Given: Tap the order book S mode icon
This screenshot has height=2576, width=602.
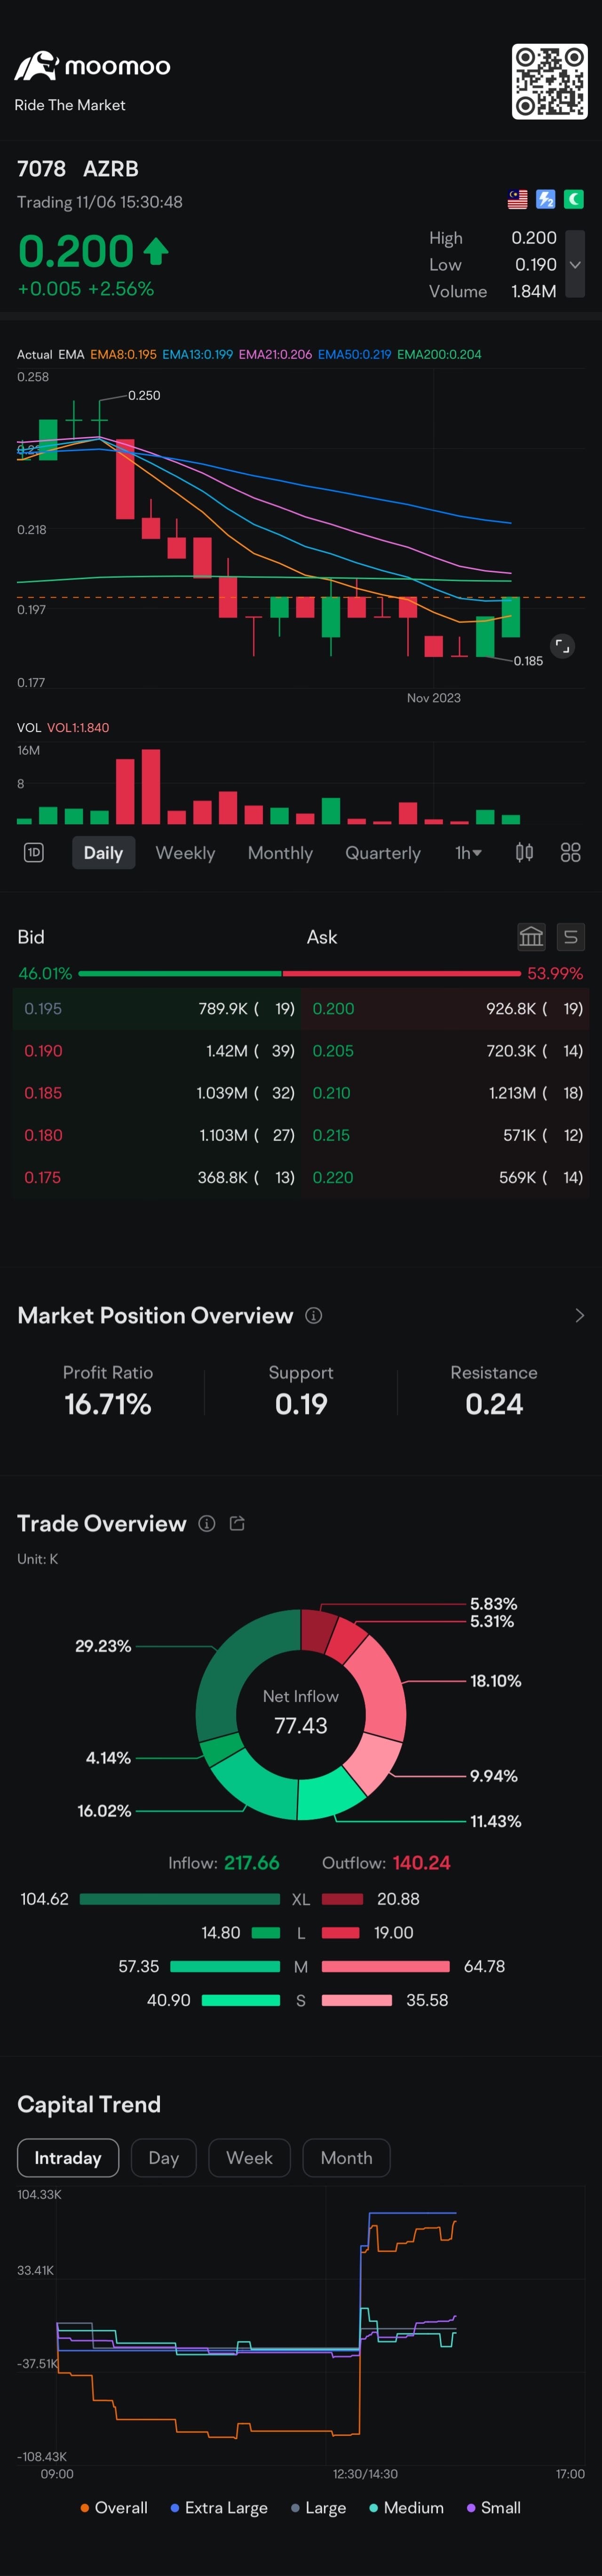Looking at the screenshot, I should pyautogui.click(x=570, y=937).
